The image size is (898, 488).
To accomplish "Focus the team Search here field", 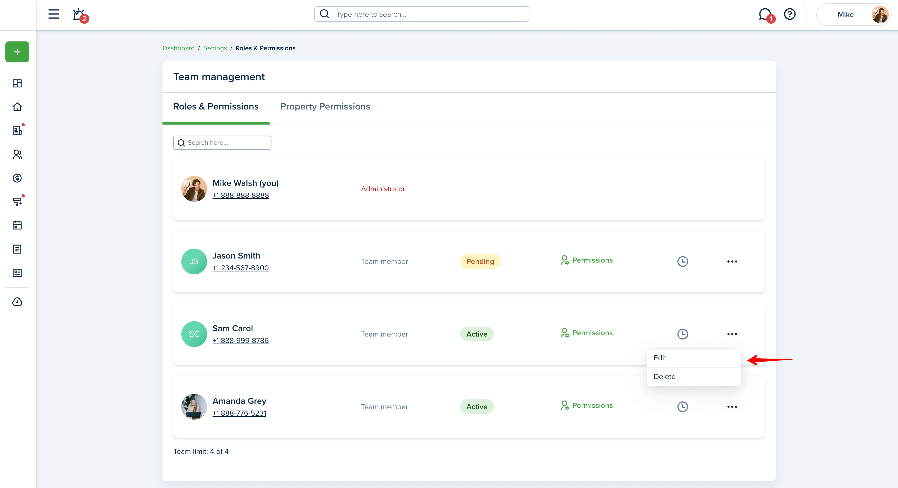I will click(222, 143).
